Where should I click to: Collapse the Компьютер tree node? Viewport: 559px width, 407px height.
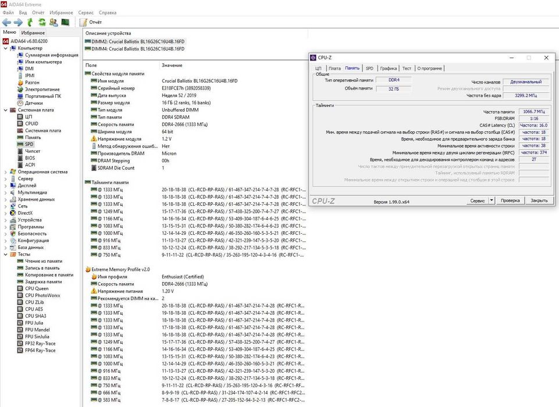tap(5, 48)
